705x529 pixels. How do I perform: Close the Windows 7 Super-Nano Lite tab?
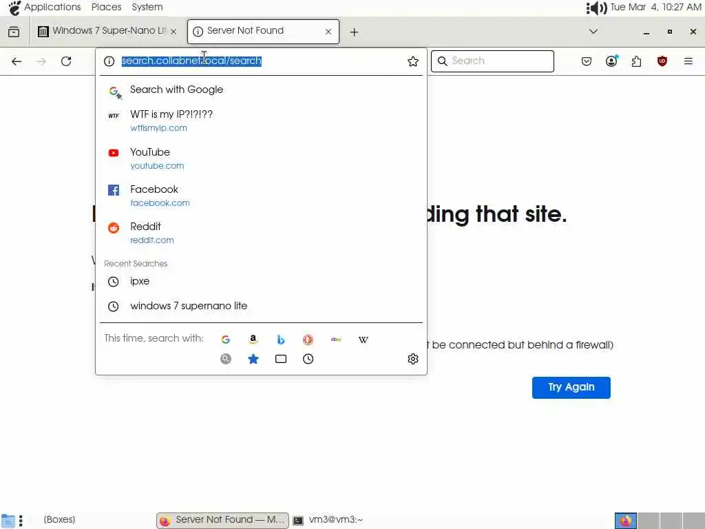173,32
